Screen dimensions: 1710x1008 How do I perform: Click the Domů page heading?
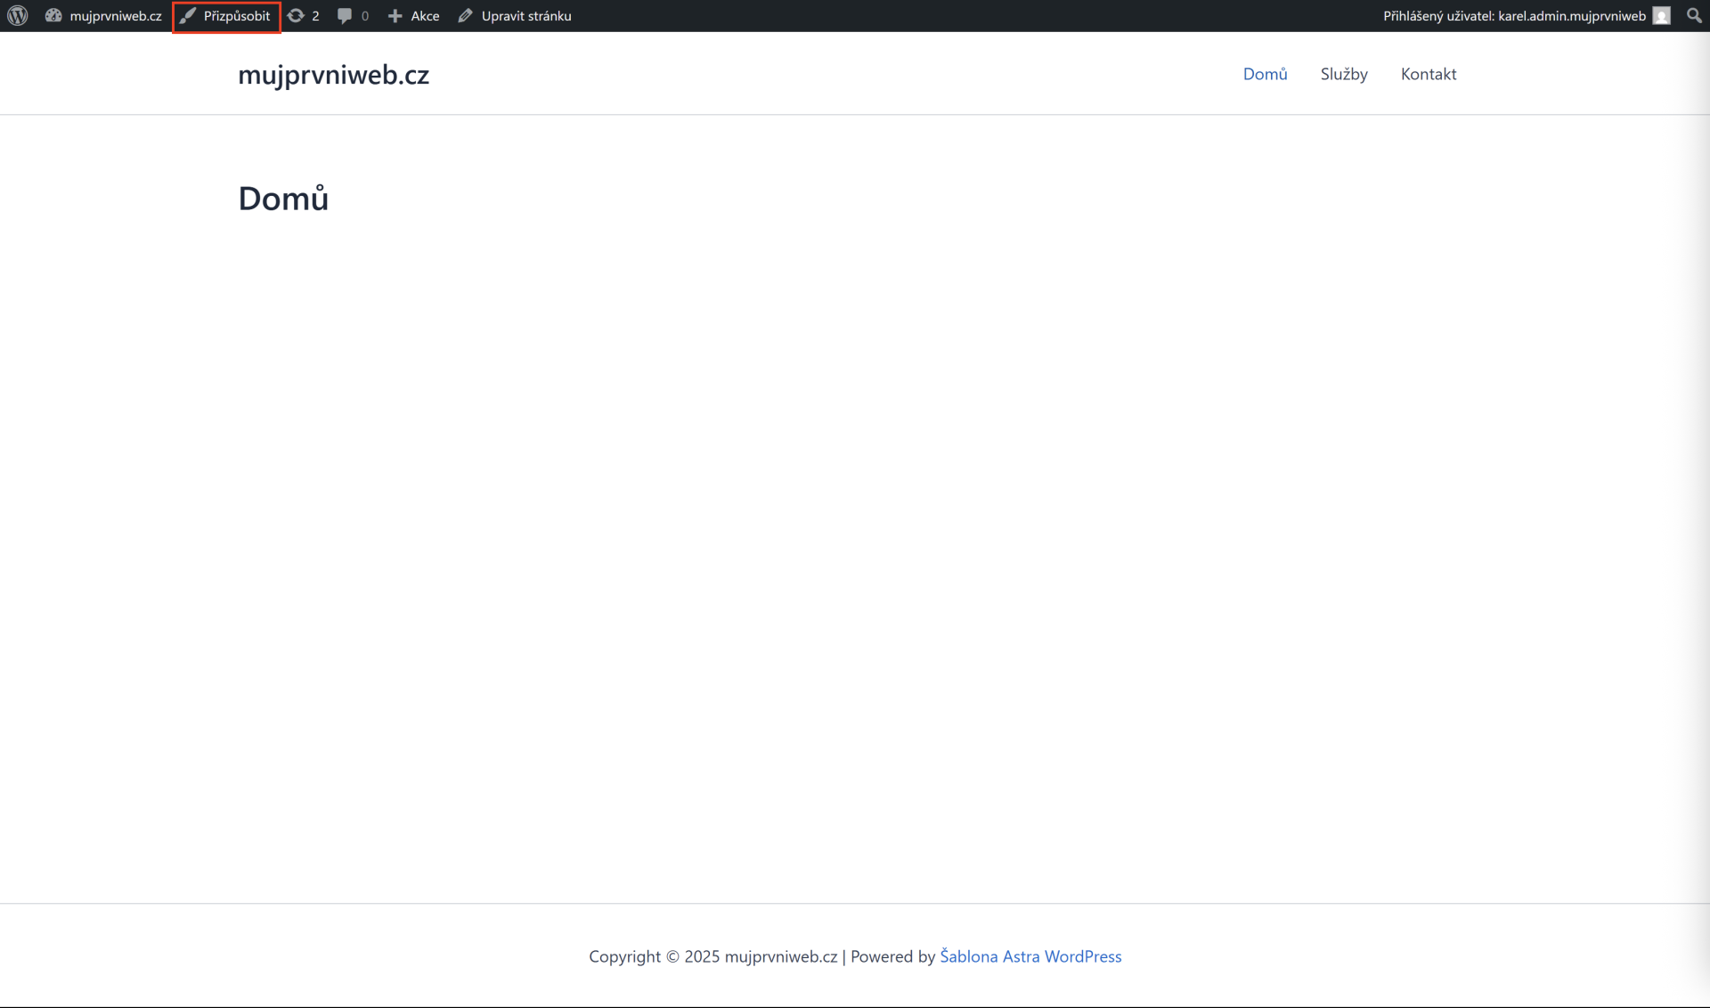click(x=283, y=199)
